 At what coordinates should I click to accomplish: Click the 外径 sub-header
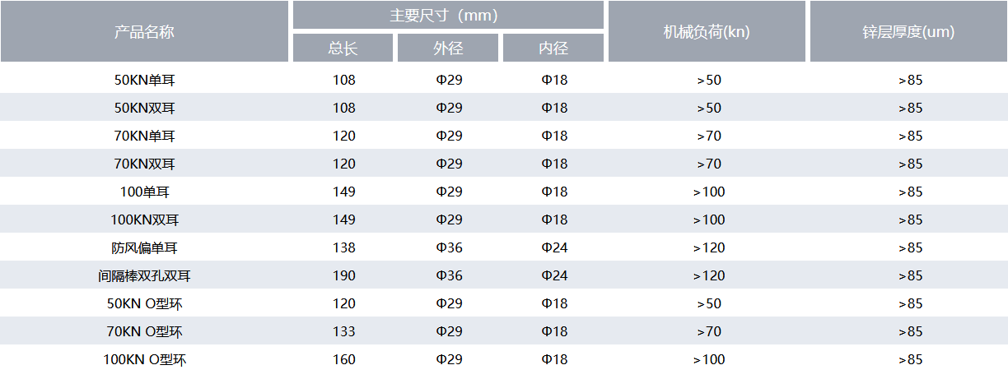448,48
